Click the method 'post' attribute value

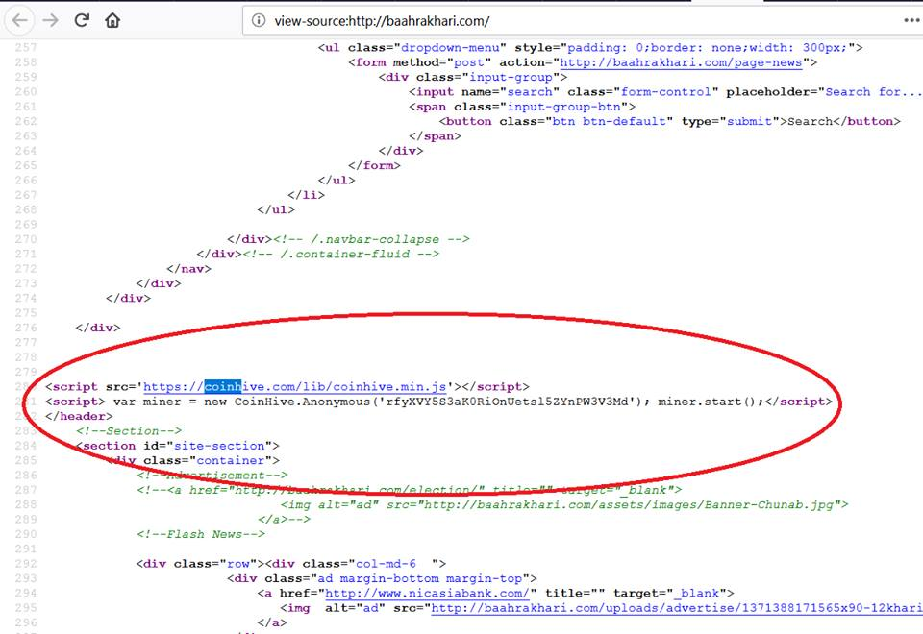(x=468, y=62)
